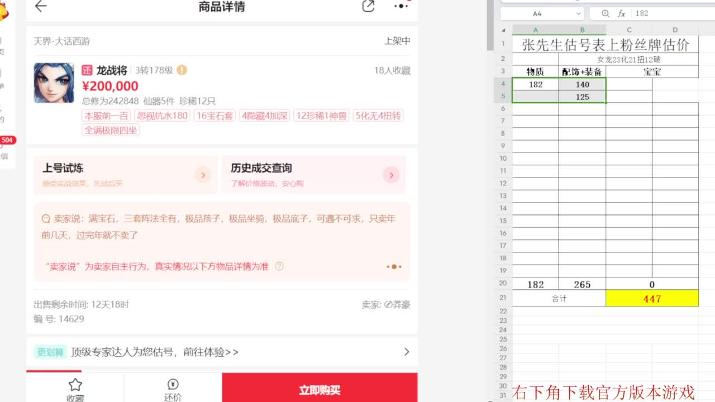
Task: Click the orange info icon after 3转178级
Action: point(182,70)
